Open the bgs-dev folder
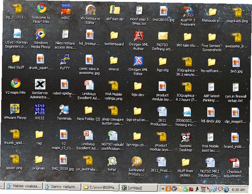Viewport: 252px width, 194px height. click(138, 86)
